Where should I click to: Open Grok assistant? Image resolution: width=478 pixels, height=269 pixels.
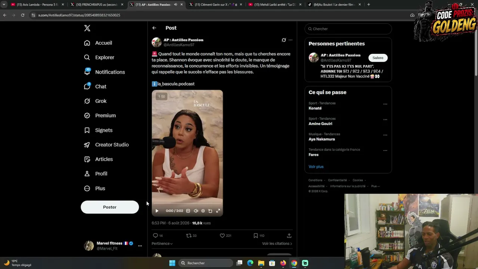click(95, 101)
